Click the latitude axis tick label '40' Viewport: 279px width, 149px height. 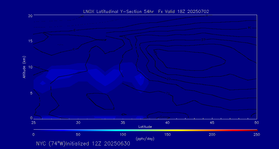pos(167,123)
